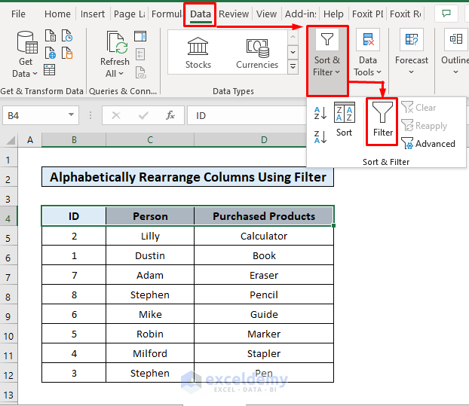Image resolution: width=469 pixels, height=406 pixels.
Task: Open Queries & Connections pane icon
Action: click(x=140, y=36)
